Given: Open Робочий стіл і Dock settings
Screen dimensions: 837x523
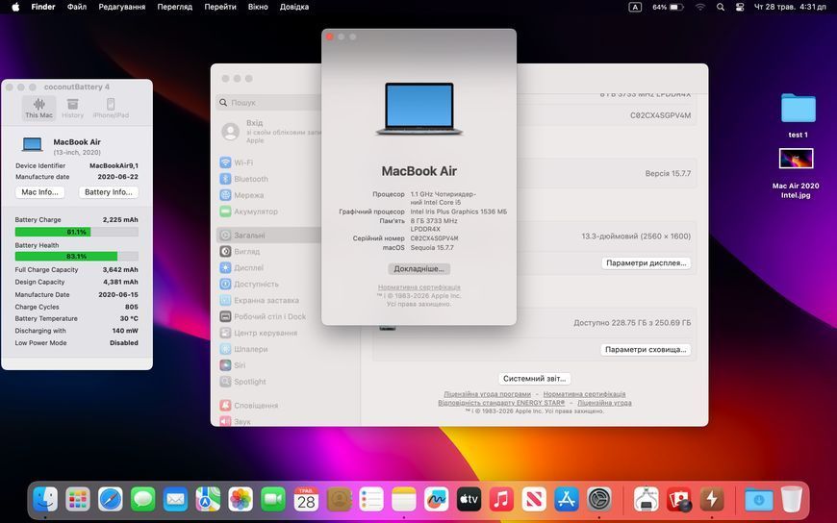Looking at the screenshot, I should click(263, 316).
